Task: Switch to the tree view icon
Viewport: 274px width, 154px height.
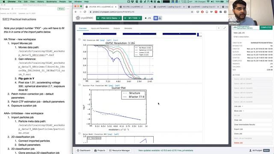Action: tap(160, 18)
